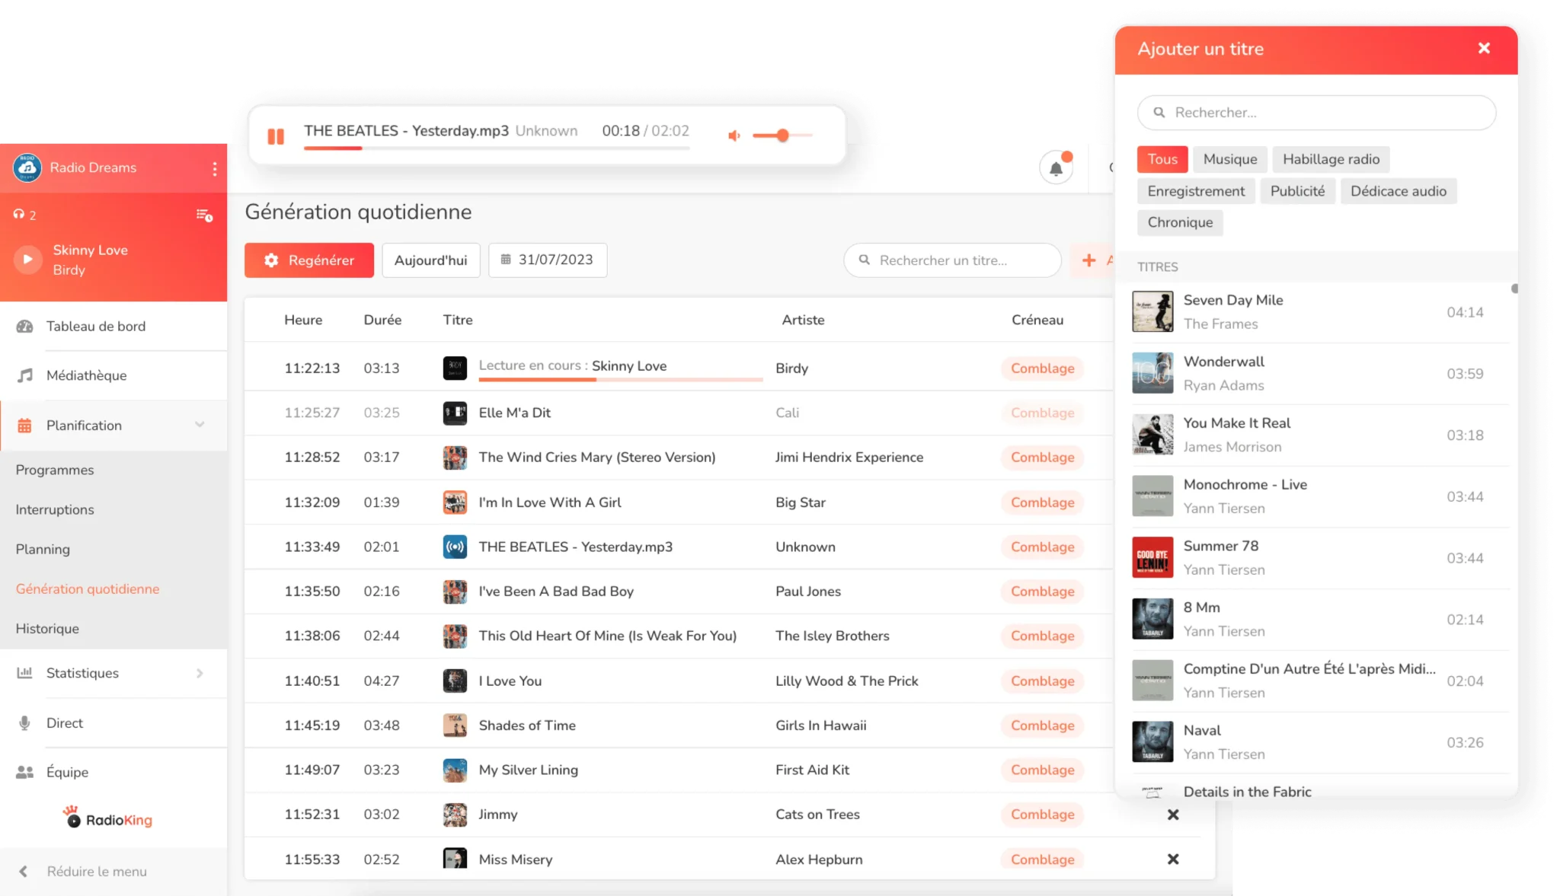Filter titles by Habillage radio
The height and width of the screenshot is (896, 1560).
point(1331,159)
